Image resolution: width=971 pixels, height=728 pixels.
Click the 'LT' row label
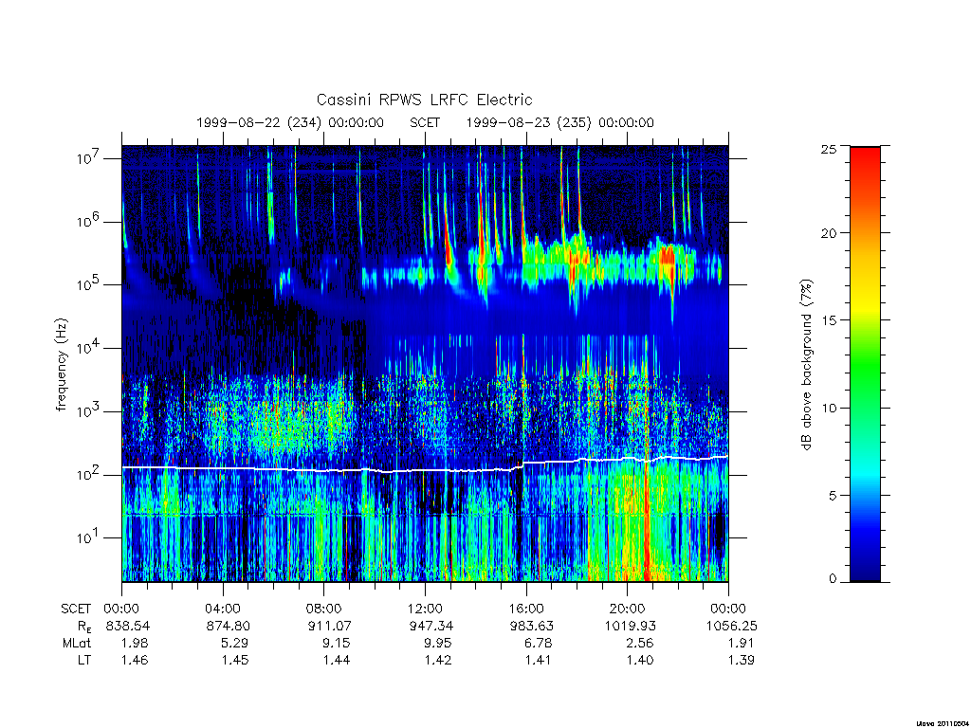click(84, 660)
